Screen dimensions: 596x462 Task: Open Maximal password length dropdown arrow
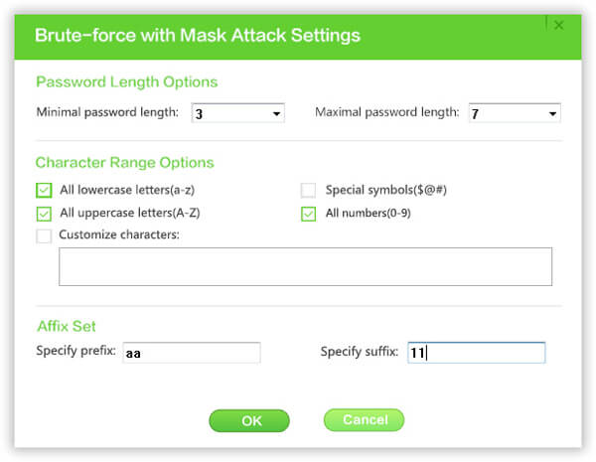(552, 113)
